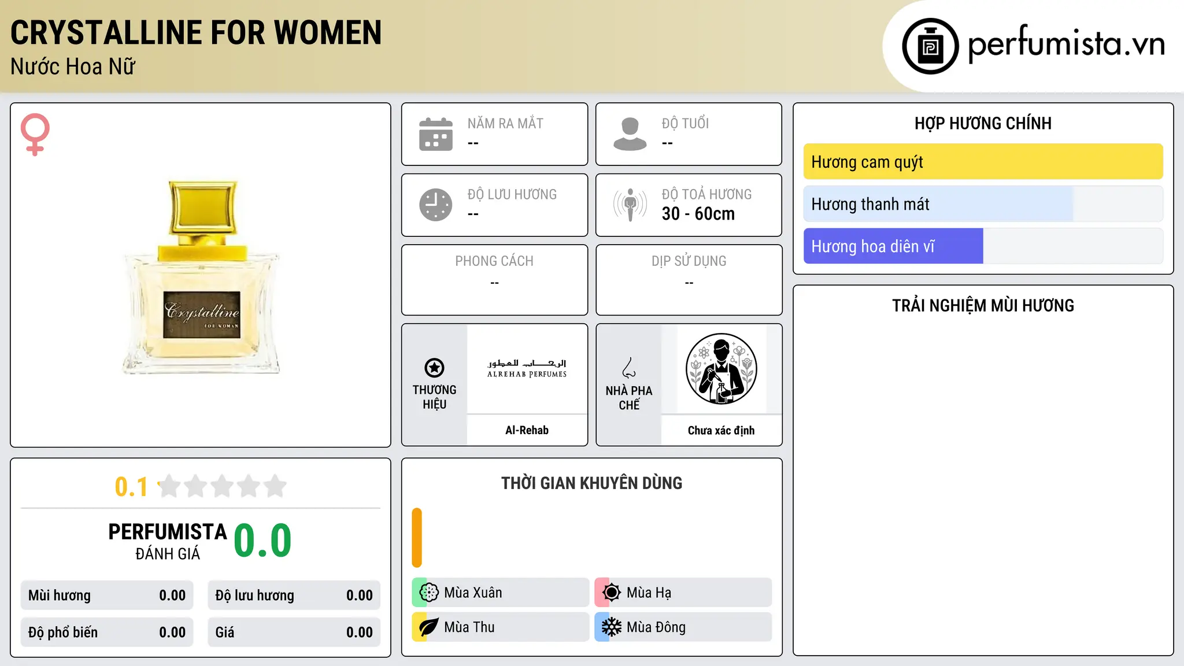Click the Mùa Hạ sun icon
This screenshot has width=1184, height=666.
tap(612, 593)
